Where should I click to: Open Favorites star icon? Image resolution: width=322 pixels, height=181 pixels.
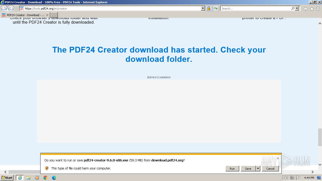tap(312, 9)
